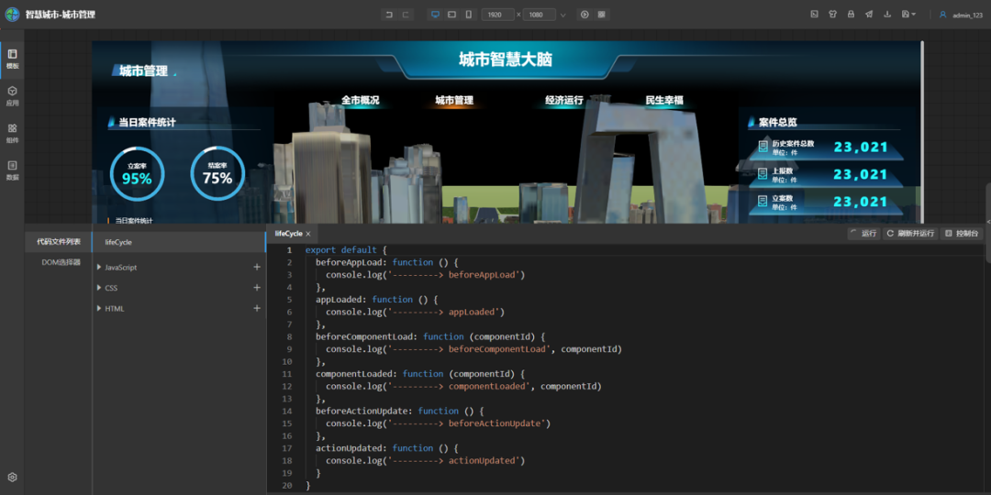This screenshot has width=991, height=495.
Task: Add a new HTML file with the plus icon
Action: (257, 309)
